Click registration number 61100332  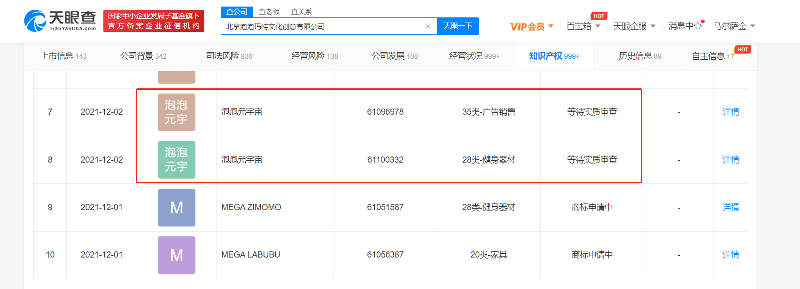click(x=385, y=160)
